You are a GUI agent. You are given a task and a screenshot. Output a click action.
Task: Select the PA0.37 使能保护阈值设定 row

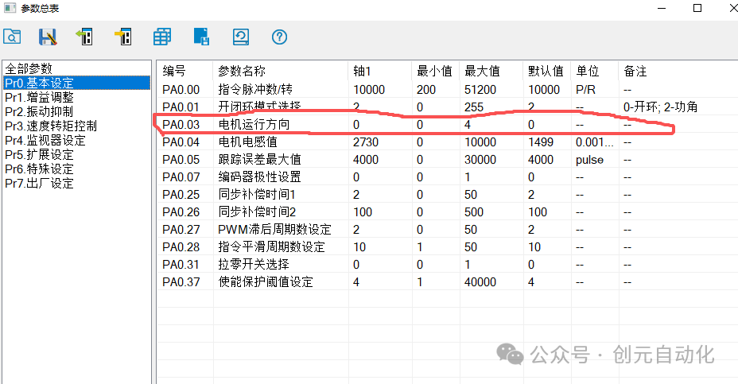pos(447,282)
